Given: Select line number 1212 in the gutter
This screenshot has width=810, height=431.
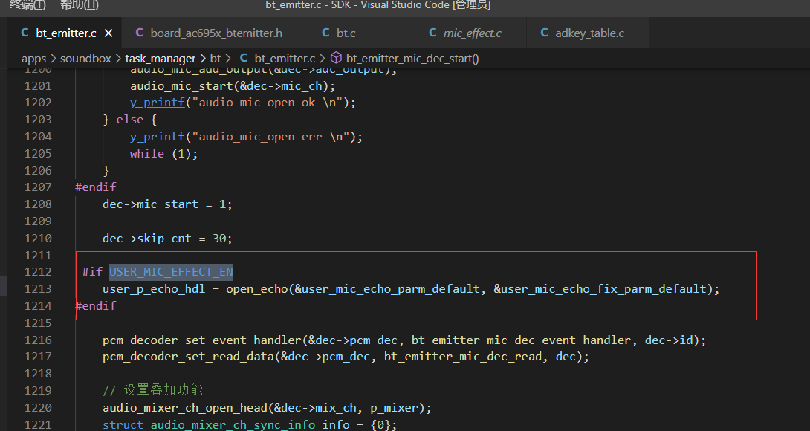Looking at the screenshot, I should coord(38,272).
